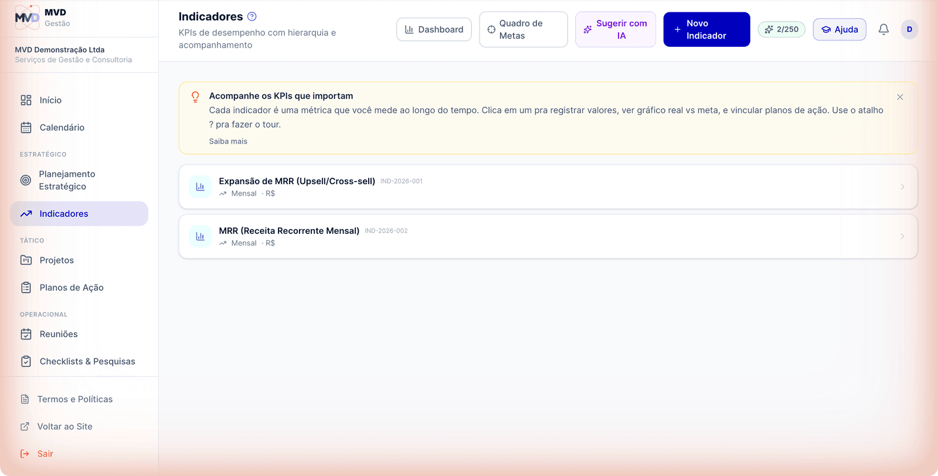Screen dimensions: 938x476
Task: Click the Início grid icon in sidebar
Action: click(x=26, y=100)
